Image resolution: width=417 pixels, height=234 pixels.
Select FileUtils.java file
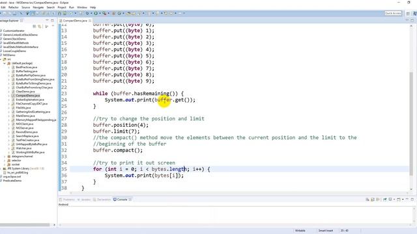[x=23, y=108]
